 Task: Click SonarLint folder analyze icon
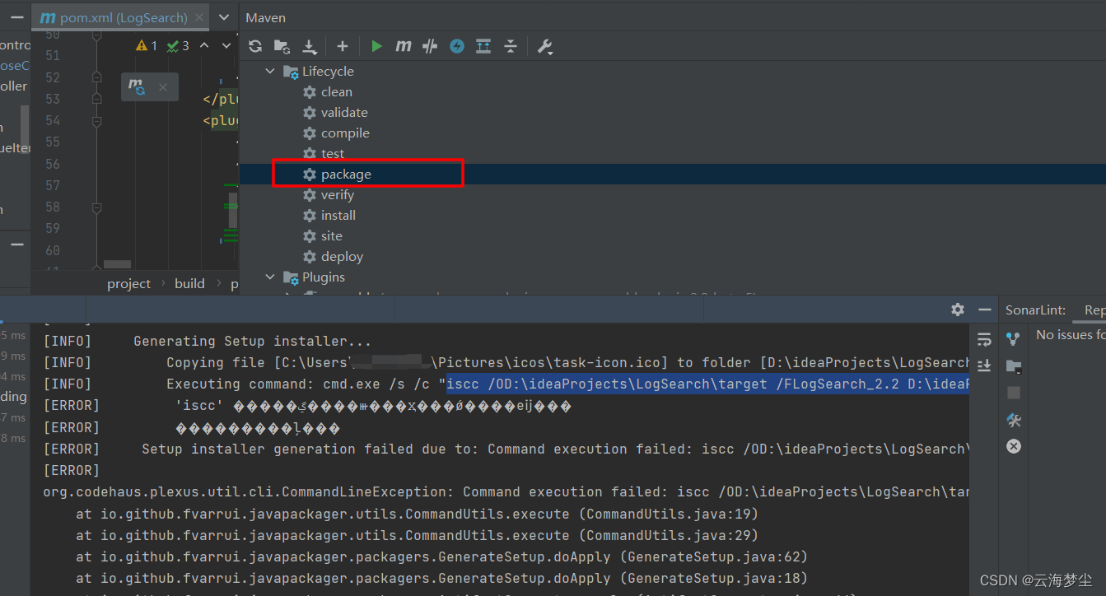point(1014,366)
